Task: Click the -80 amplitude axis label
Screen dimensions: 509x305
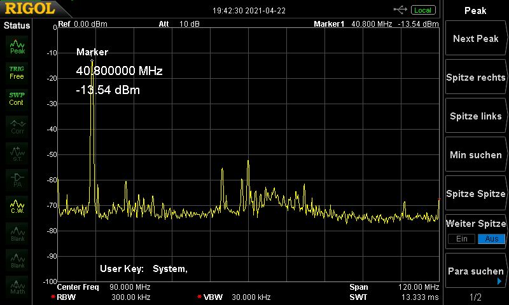Action: pos(52,231)
